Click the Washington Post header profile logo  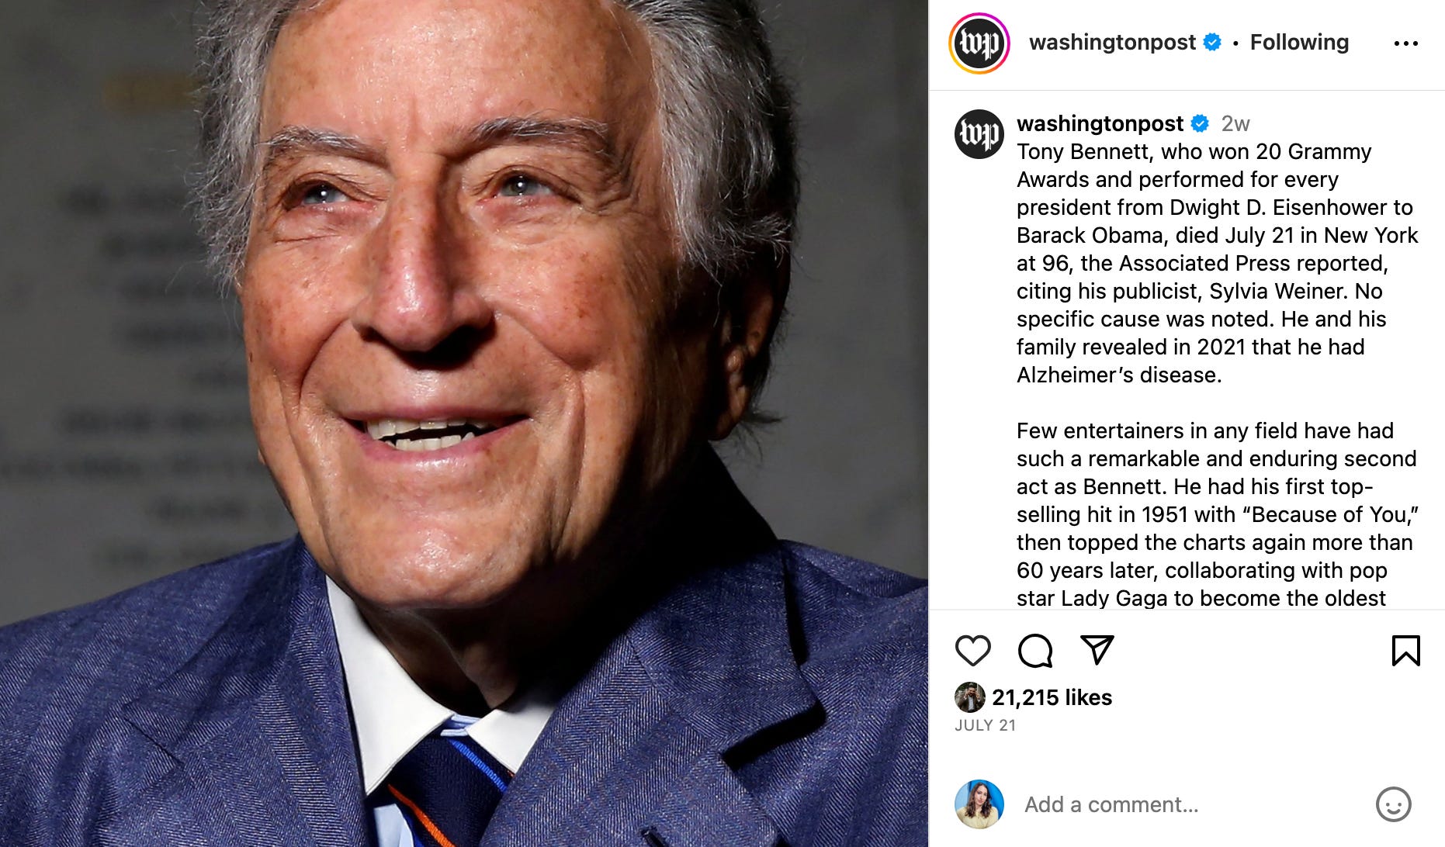pyautogui.click(x=979, y=43)
